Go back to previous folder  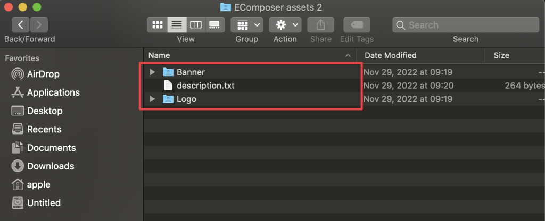[21, 25]
